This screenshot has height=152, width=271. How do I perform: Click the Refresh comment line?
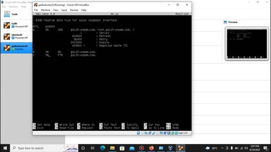[x=103, y=36]
